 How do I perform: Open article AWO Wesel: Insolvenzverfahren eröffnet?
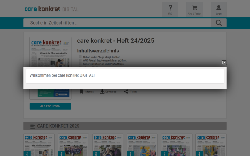pyautogui.click(x=105, y=60)
